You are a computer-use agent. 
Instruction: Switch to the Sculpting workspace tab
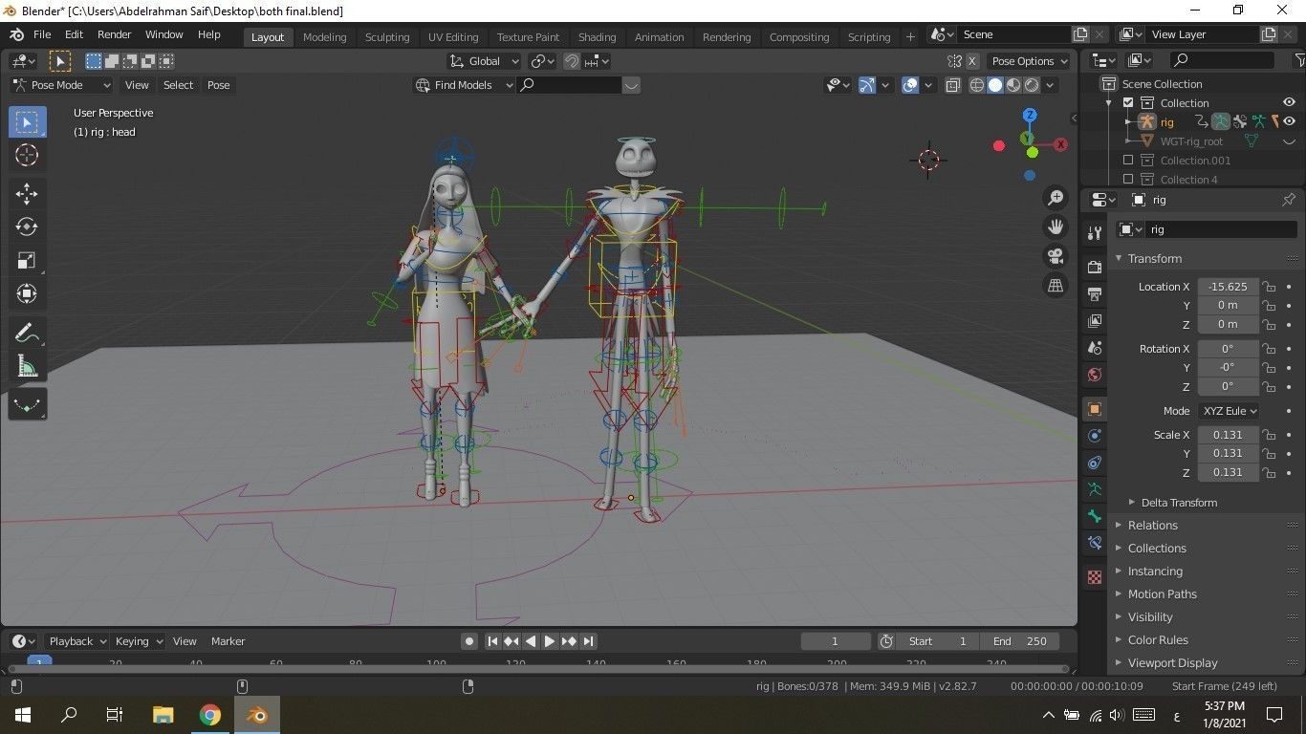[x=387, y=37]
